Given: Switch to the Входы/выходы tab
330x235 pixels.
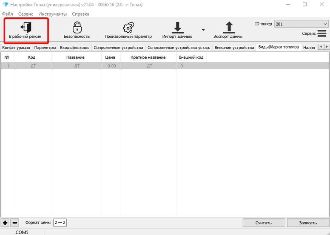Looking at the screenshot, I should [75, 48].
